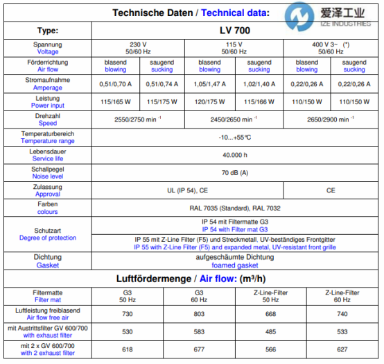Click the 'Stromaufnahme Amperage' row label
The width and height of the screenshot is (384, 364).
click(48, 83)
